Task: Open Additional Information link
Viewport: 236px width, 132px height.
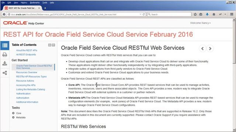Action: (27, 102)
